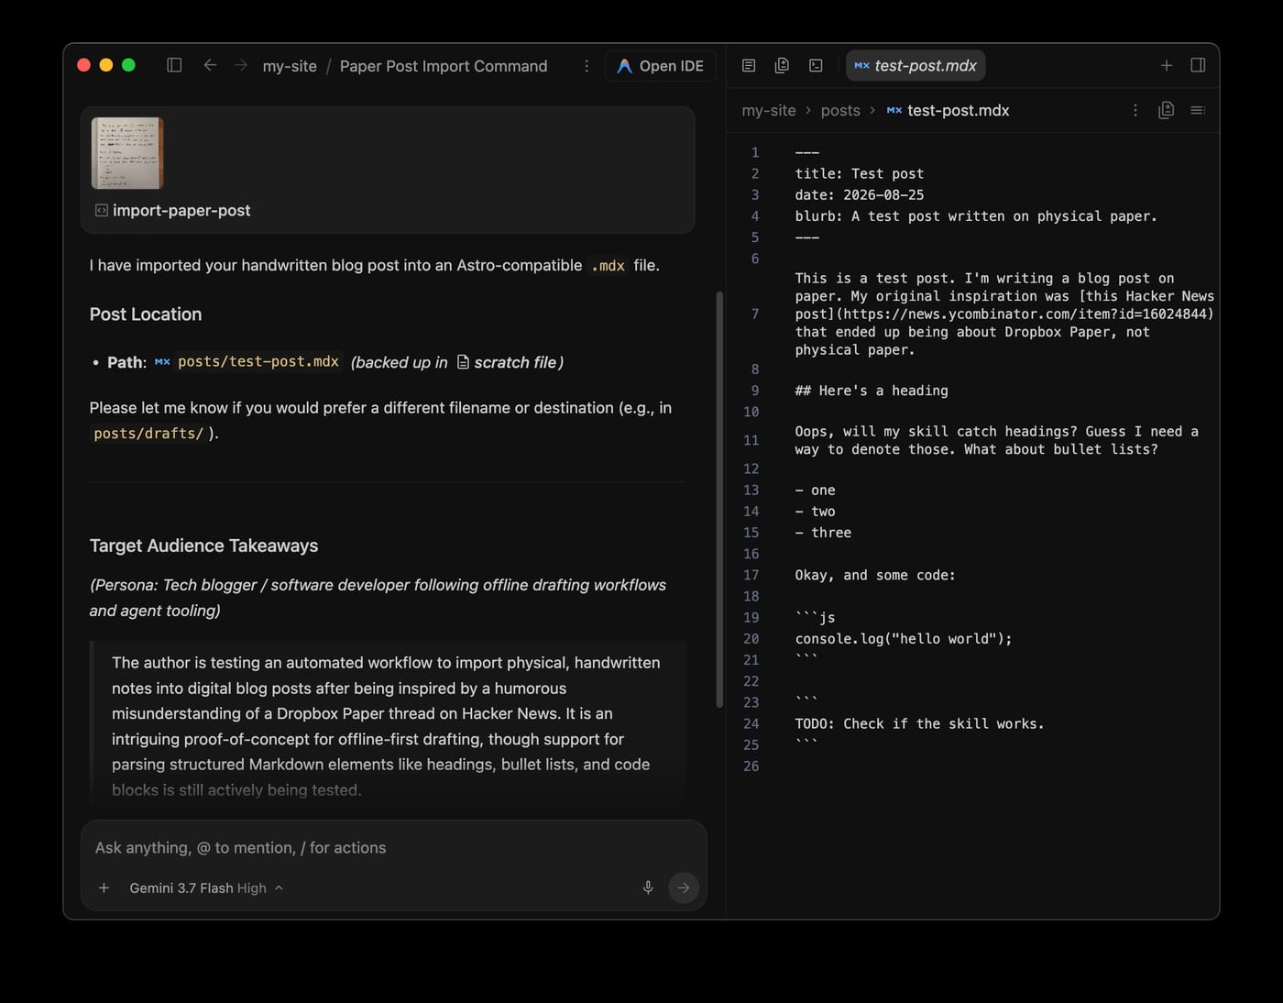The width and height of the screenshot is (1283, 1003).
Task: Open the terminal icon in editor toolbar
Action: 816,65
